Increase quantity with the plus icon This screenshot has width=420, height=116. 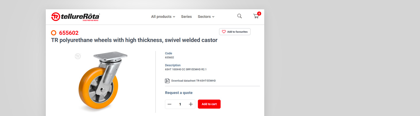(x=191, y=104)
